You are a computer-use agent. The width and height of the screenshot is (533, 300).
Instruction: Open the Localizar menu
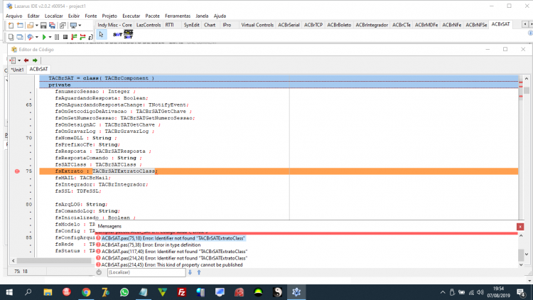(54, 16)
